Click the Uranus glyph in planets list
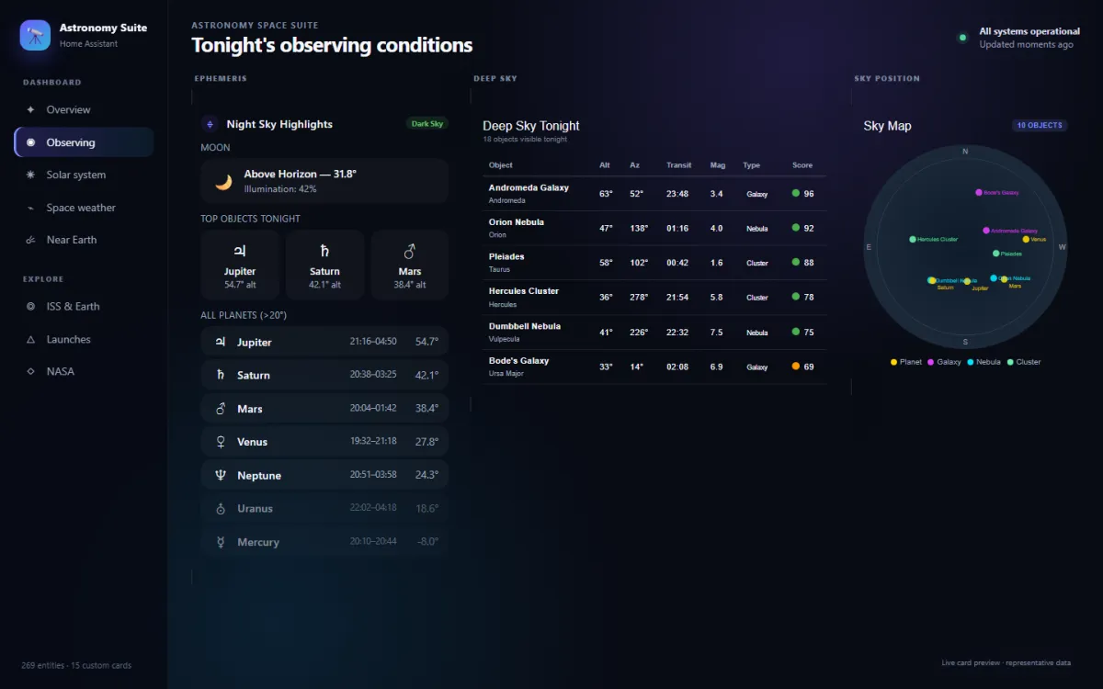Screen dimensions: 1103x689 coord(221,508)
